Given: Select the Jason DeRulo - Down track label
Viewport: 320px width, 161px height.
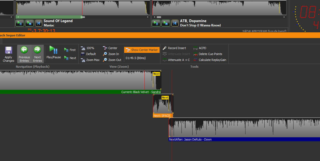Looking at the screenshot, I should coord(190,139).
